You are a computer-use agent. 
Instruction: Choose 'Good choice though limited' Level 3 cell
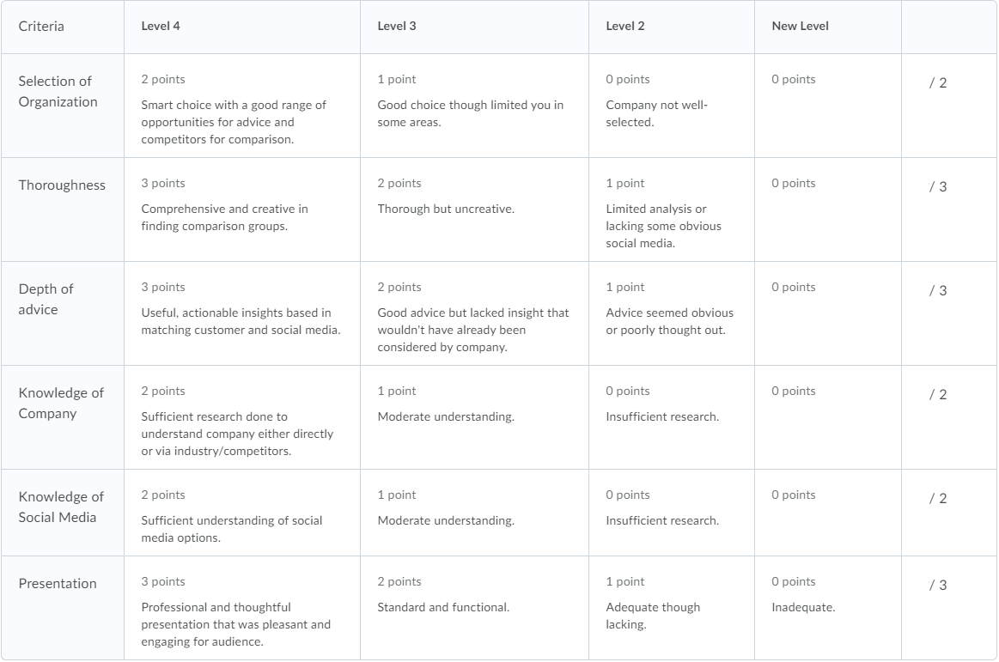[x=474, y=106]
